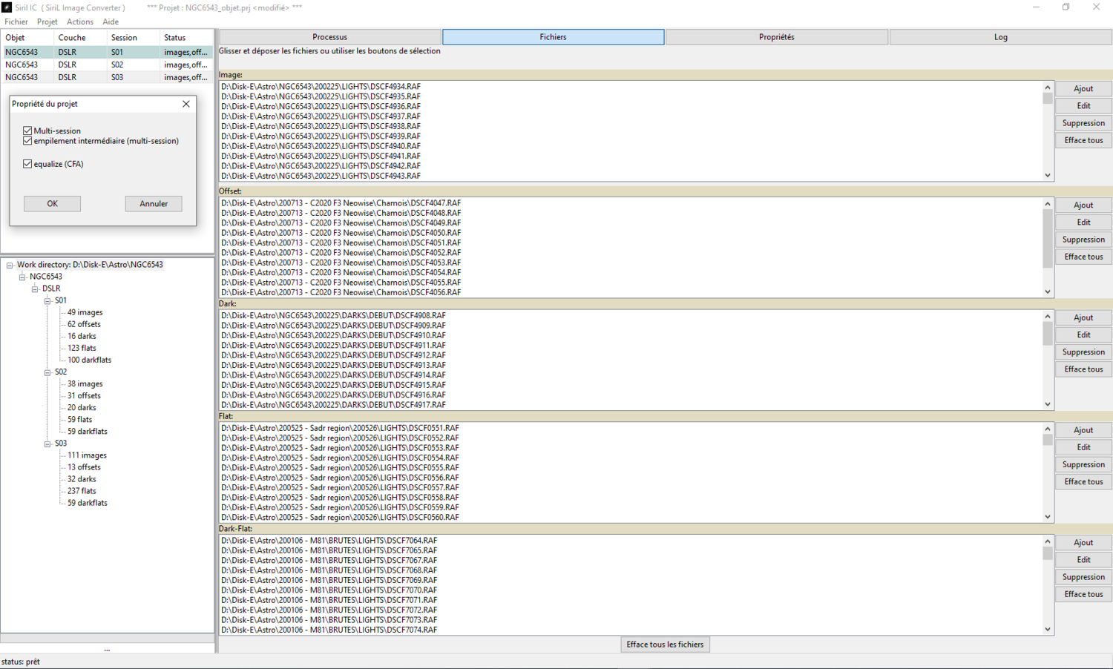
Task: Click Suppression for the Image list
Action: tap(1083, 123)
